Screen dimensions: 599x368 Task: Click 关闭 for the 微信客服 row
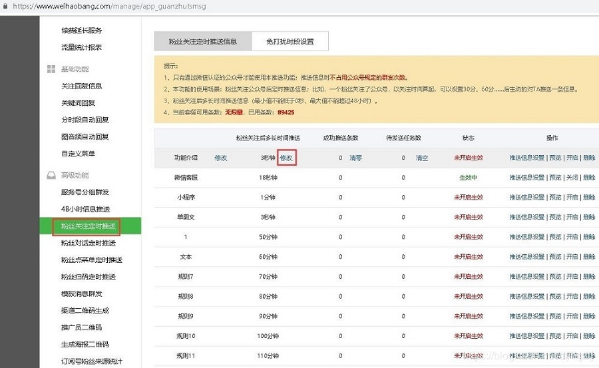click(x=572, y=178)
